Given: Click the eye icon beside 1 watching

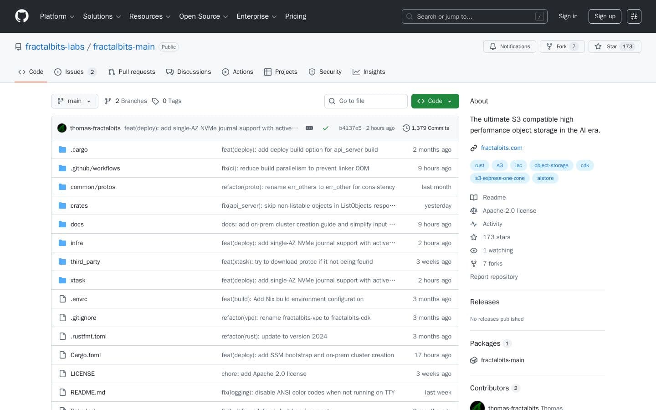Looking at the screenshot, I should (x=474, y=251).
